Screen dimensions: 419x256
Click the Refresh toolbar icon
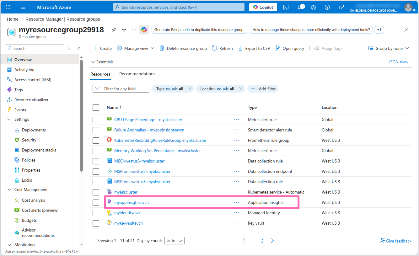coord(214,48)
